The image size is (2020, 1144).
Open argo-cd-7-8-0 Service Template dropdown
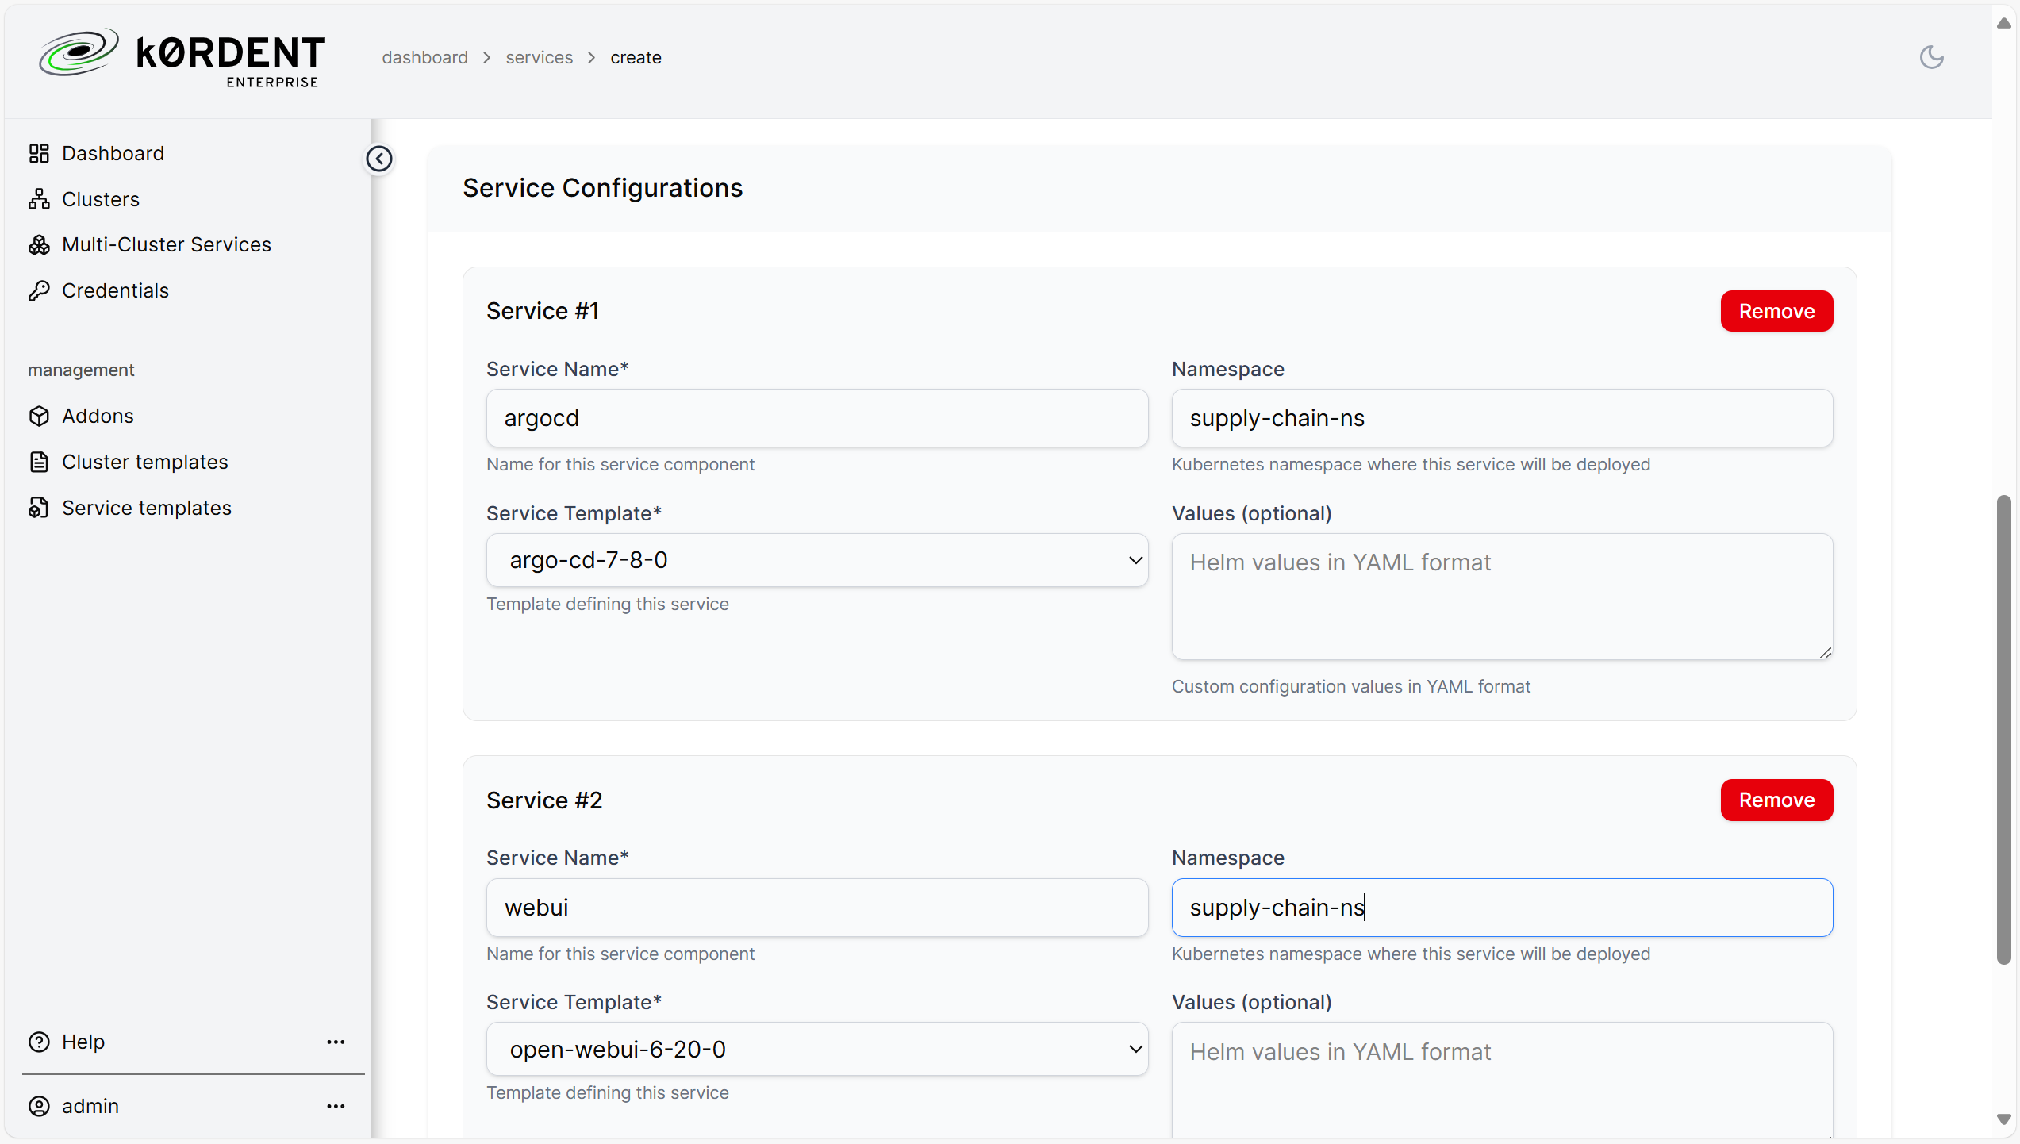(x=817, y=560)
